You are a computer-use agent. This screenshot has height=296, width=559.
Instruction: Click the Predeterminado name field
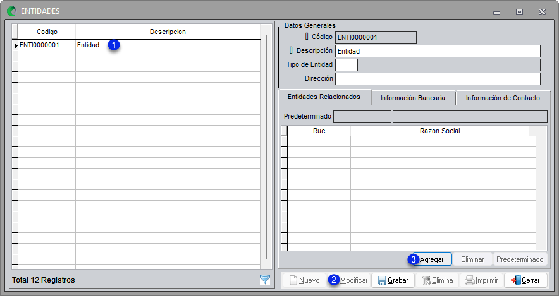click(x=470, y=117)
